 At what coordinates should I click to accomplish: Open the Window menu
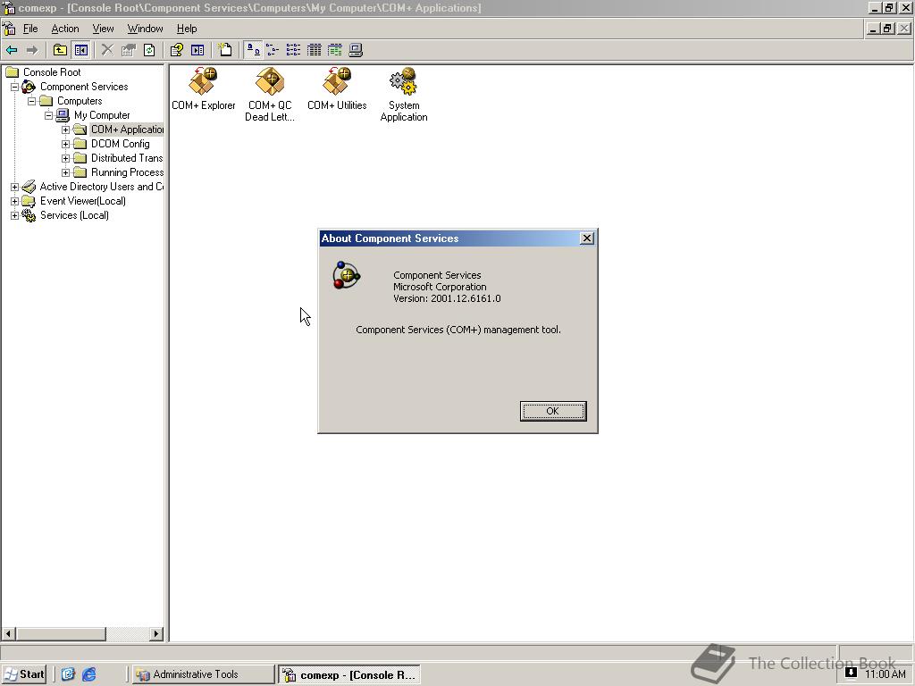coord(146,29)
